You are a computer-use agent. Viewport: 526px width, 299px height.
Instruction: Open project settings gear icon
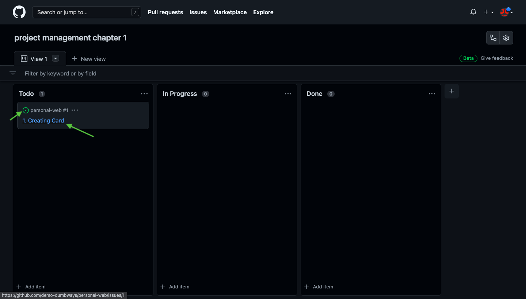(506, 38)
